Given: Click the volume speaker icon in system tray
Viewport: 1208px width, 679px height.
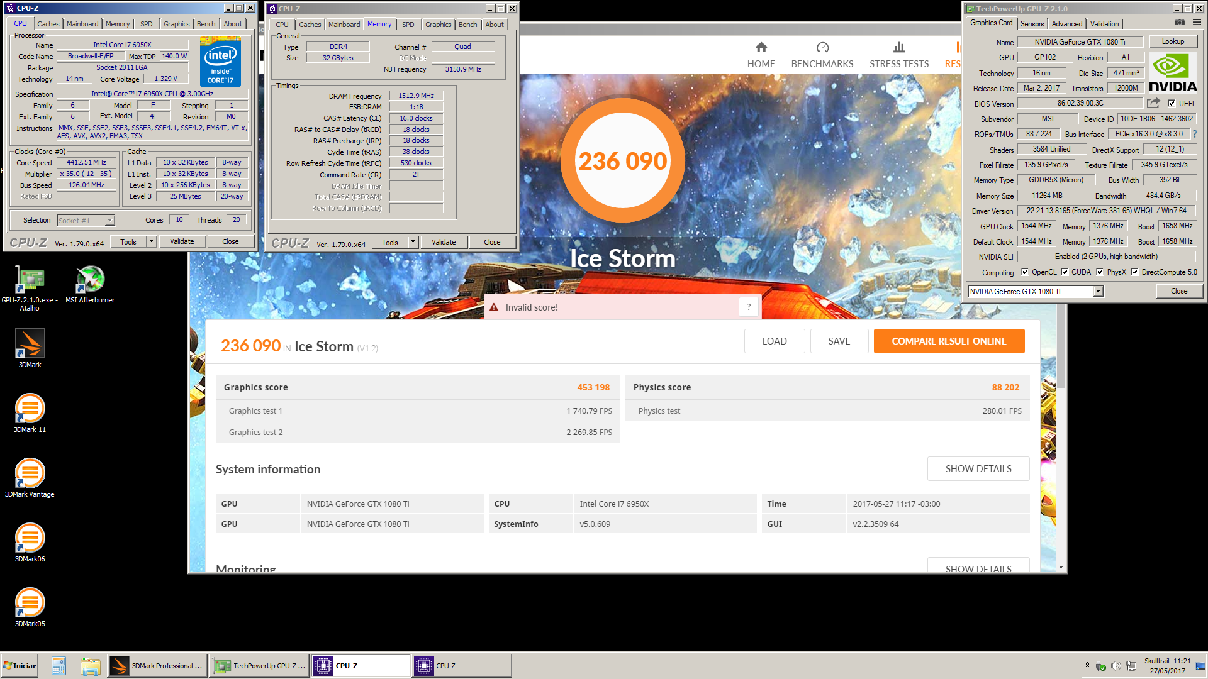Looking at the screenshot, I should coord(1116,666).
